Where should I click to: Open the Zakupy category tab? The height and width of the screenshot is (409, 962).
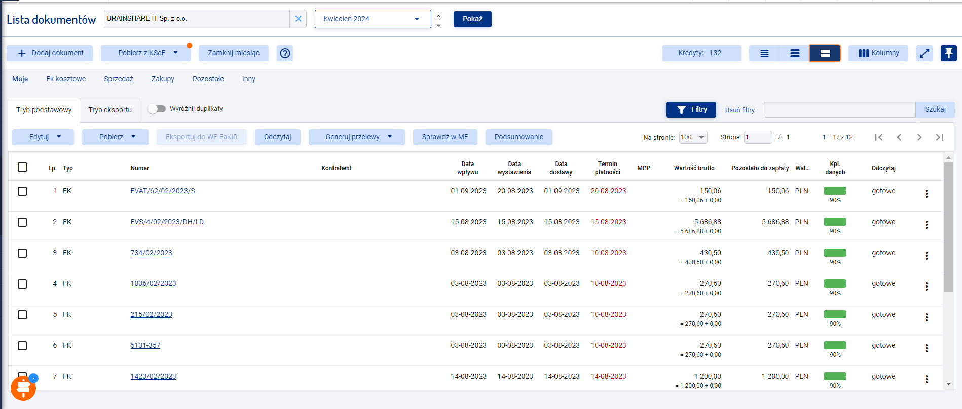pos(163,79)
